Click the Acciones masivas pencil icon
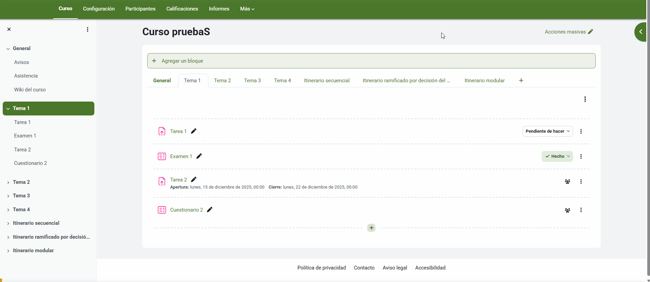The height and width of the screenshot is (282, 650). pyautogui.click(x=591, y=31)
